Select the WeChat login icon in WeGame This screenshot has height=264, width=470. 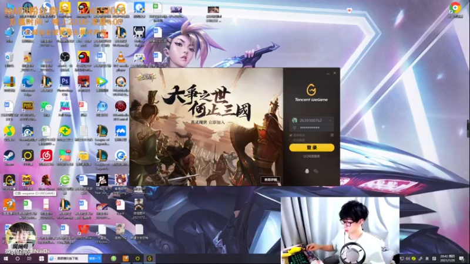[x=316, y=171]
